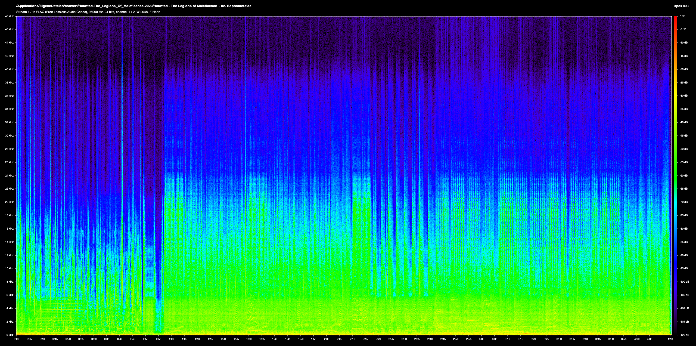The height and width of the screenshot is (346, 696).
Task: Click the '-10 dB' scale label
Action: 683,43
